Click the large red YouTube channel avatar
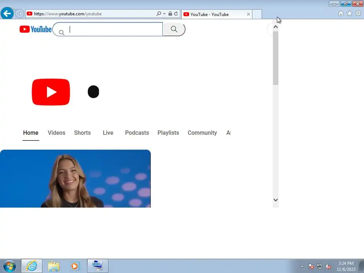The width and height of the screenshot is (364, 273). coord(51,92)
